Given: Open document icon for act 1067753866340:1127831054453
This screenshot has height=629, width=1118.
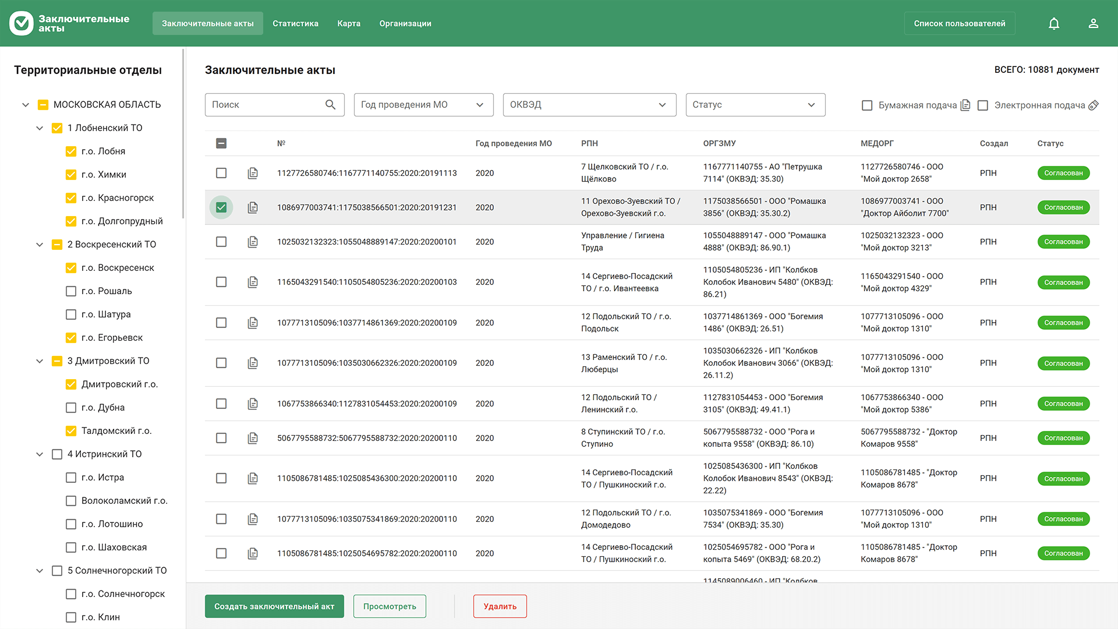Looking at the screenshot, I should pyautogui.click(x=253, y=404).
